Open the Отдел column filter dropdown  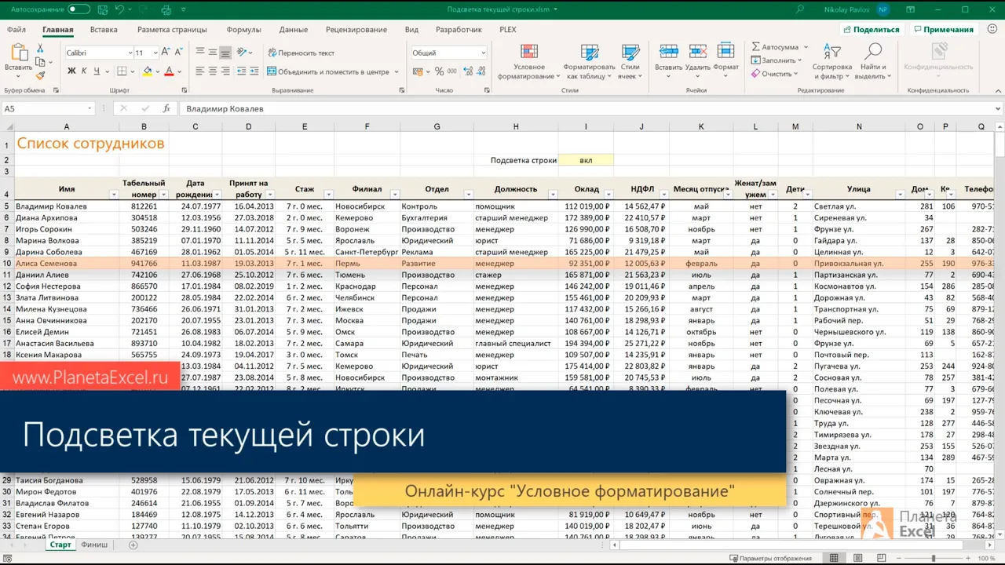click(x=469, y=194)
